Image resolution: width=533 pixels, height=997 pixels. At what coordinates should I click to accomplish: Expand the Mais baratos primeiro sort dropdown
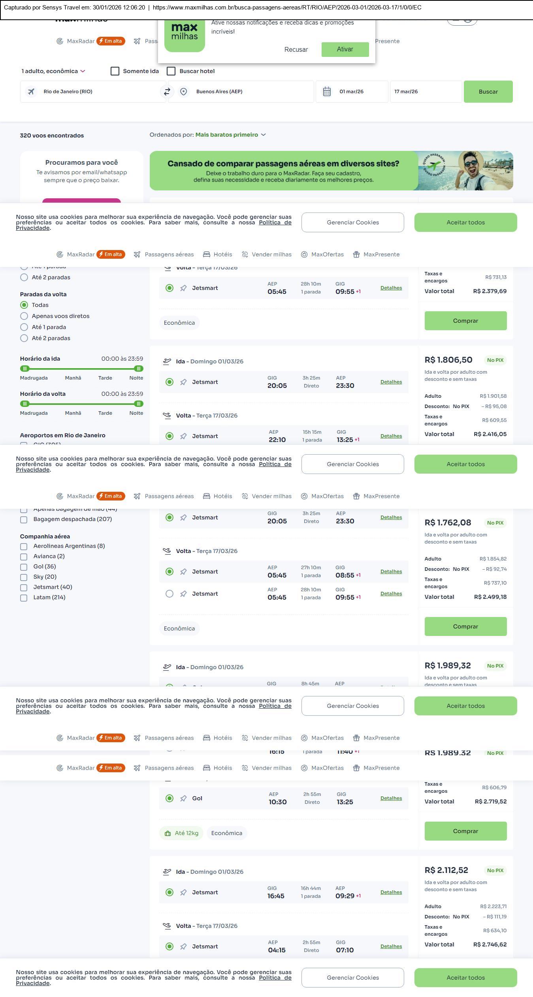click(230, 135)
